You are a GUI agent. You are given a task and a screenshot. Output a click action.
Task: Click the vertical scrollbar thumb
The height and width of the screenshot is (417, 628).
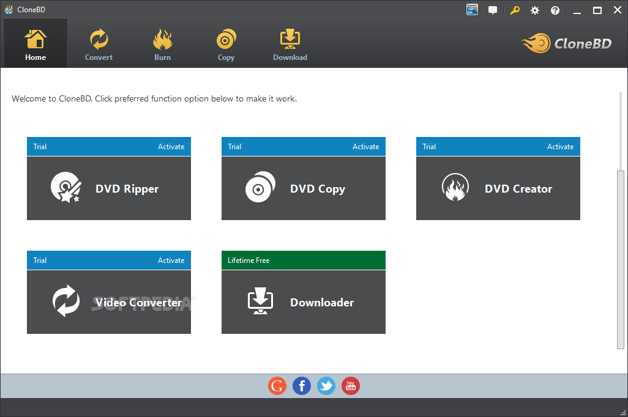[x=621, y=260]
